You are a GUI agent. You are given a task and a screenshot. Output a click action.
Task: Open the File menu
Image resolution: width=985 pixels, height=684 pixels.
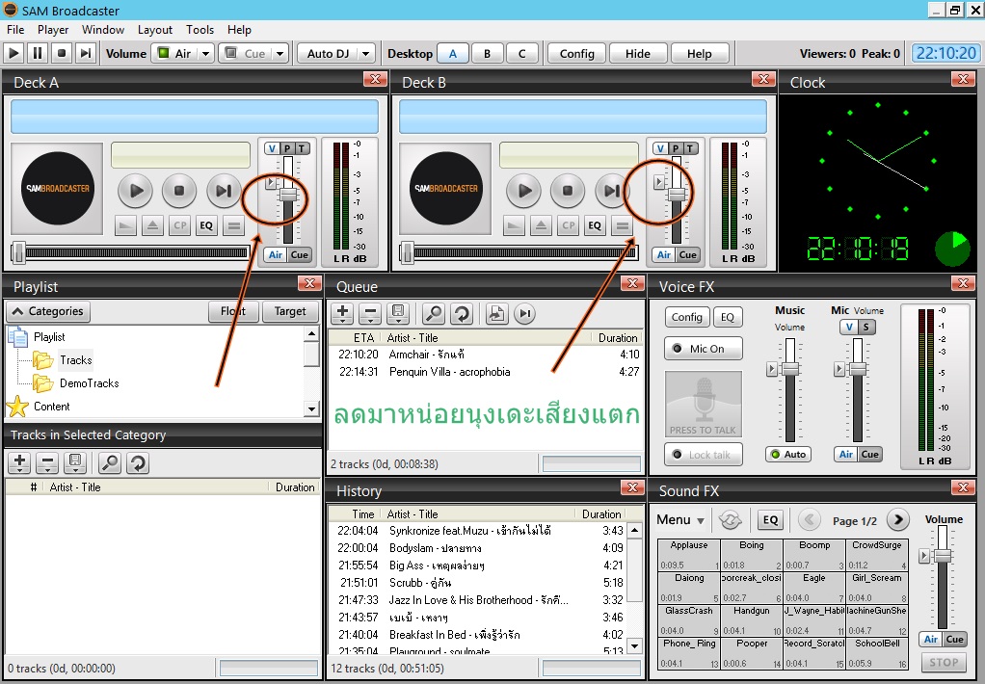15,30
